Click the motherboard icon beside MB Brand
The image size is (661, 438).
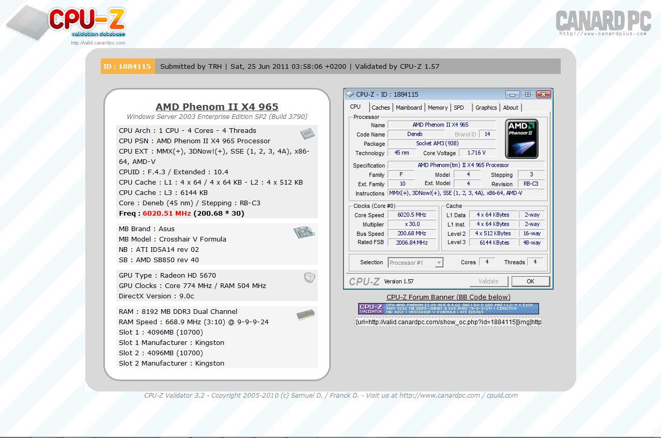303,232
